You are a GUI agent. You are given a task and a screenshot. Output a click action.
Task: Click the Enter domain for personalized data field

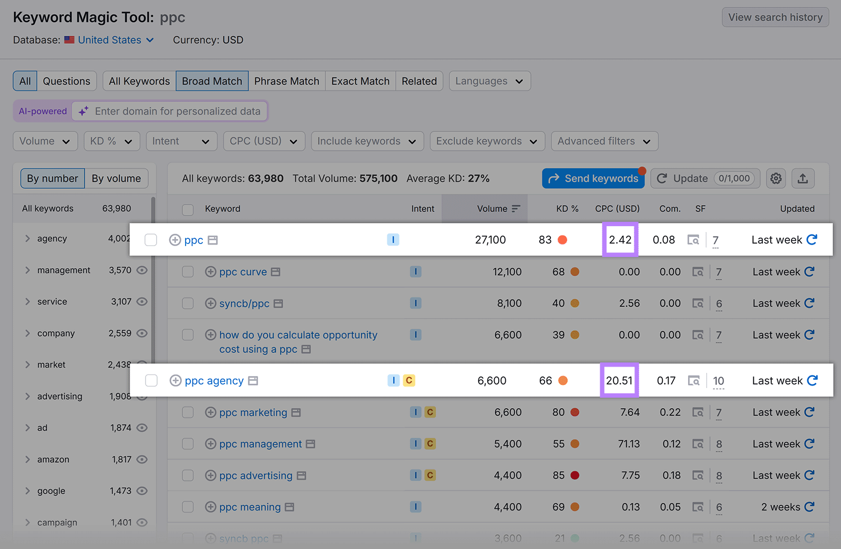pyautogui.click(x=178, y=111)
